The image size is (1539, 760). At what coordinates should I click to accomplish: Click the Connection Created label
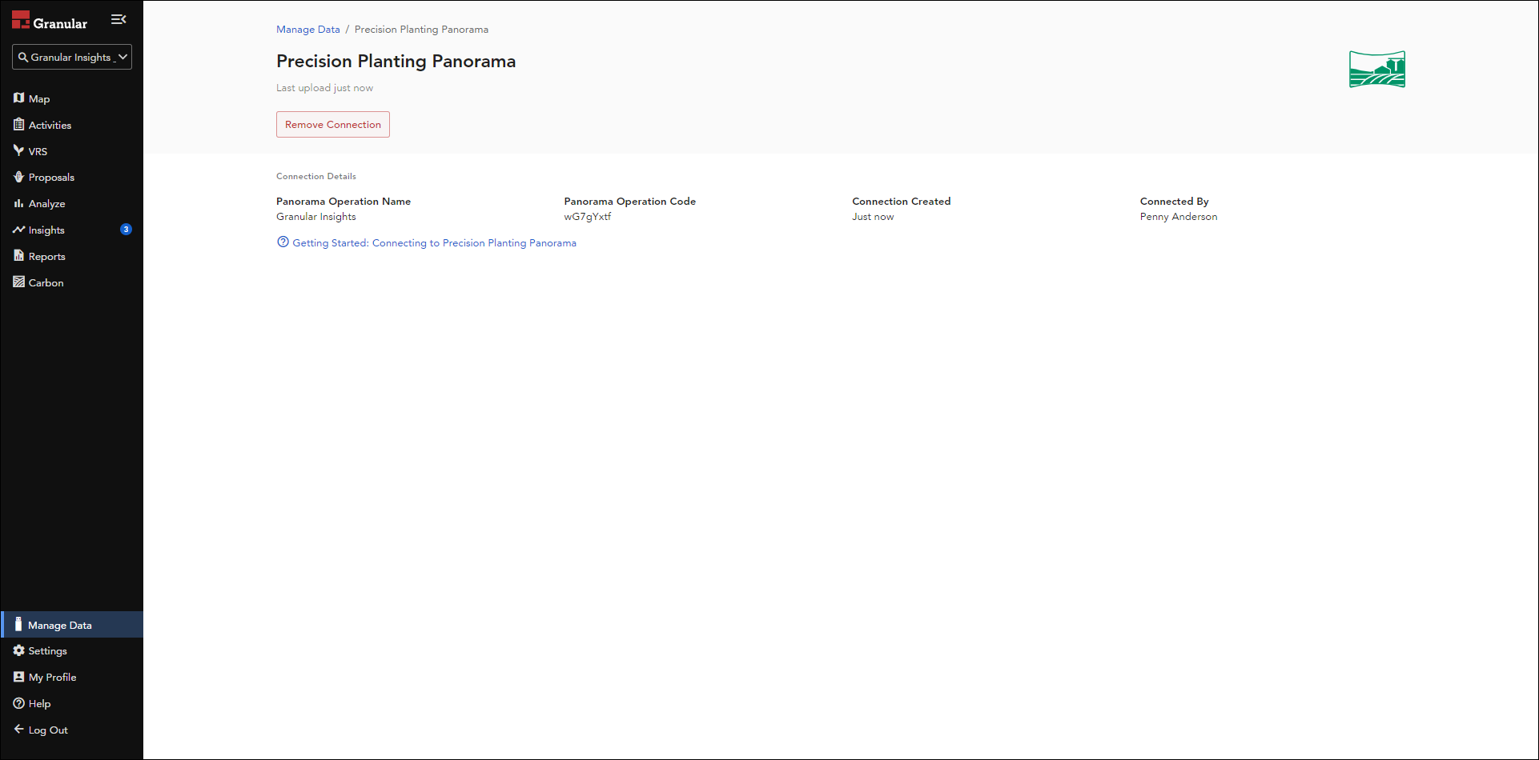coord(902,202)
